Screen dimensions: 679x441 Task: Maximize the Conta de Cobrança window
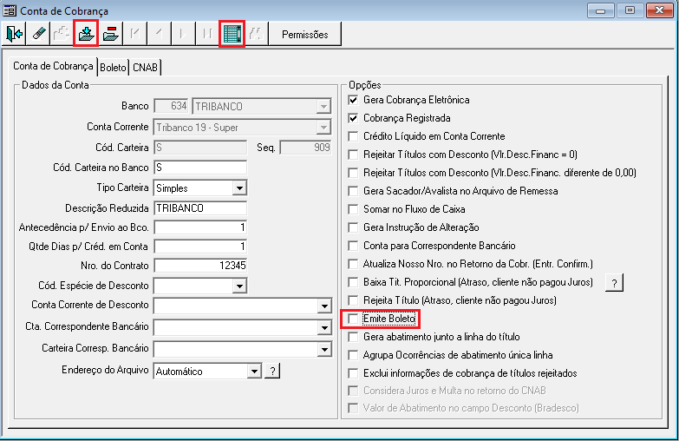(x=630, y=10)
